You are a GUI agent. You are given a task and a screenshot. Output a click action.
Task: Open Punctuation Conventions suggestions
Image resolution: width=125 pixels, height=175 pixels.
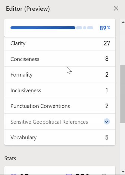(60, 106)
